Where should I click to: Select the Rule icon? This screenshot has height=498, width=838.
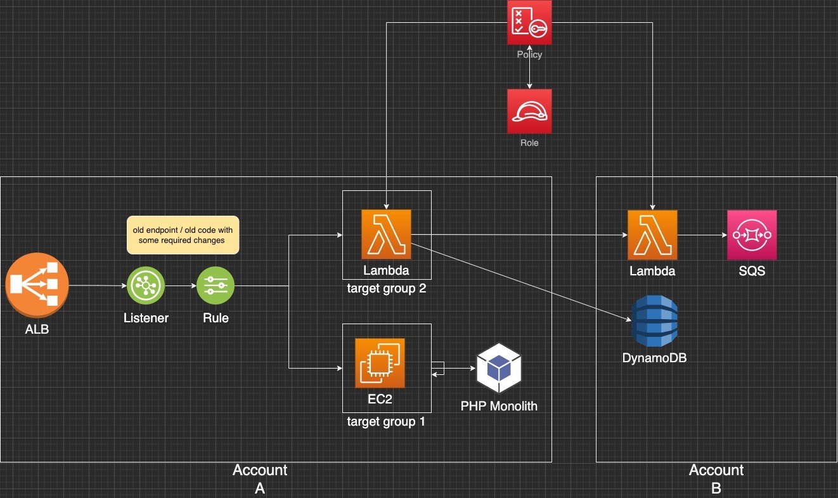[216, 285]
